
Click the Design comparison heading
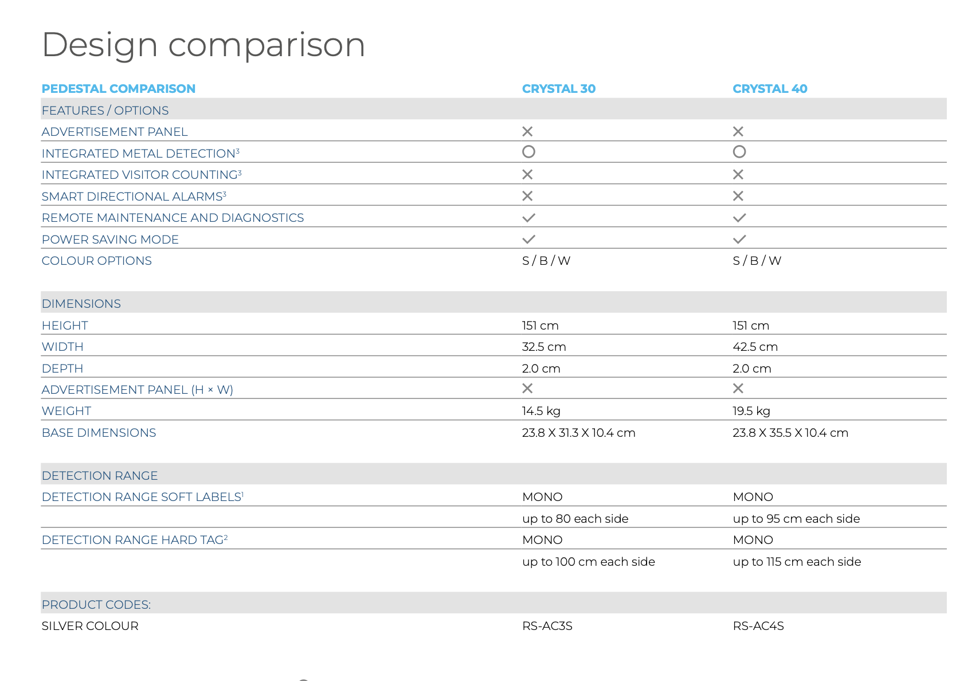tap(203, 46)
